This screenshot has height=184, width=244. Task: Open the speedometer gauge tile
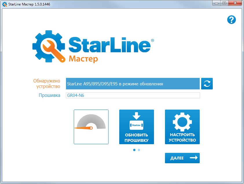coord(91,127)
